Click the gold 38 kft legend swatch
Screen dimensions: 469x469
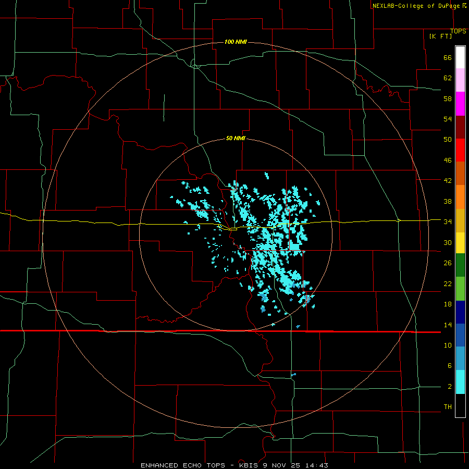460,220
